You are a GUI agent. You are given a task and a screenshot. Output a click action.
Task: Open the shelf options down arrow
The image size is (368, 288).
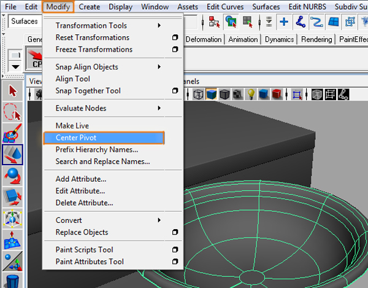click(15, 67)
